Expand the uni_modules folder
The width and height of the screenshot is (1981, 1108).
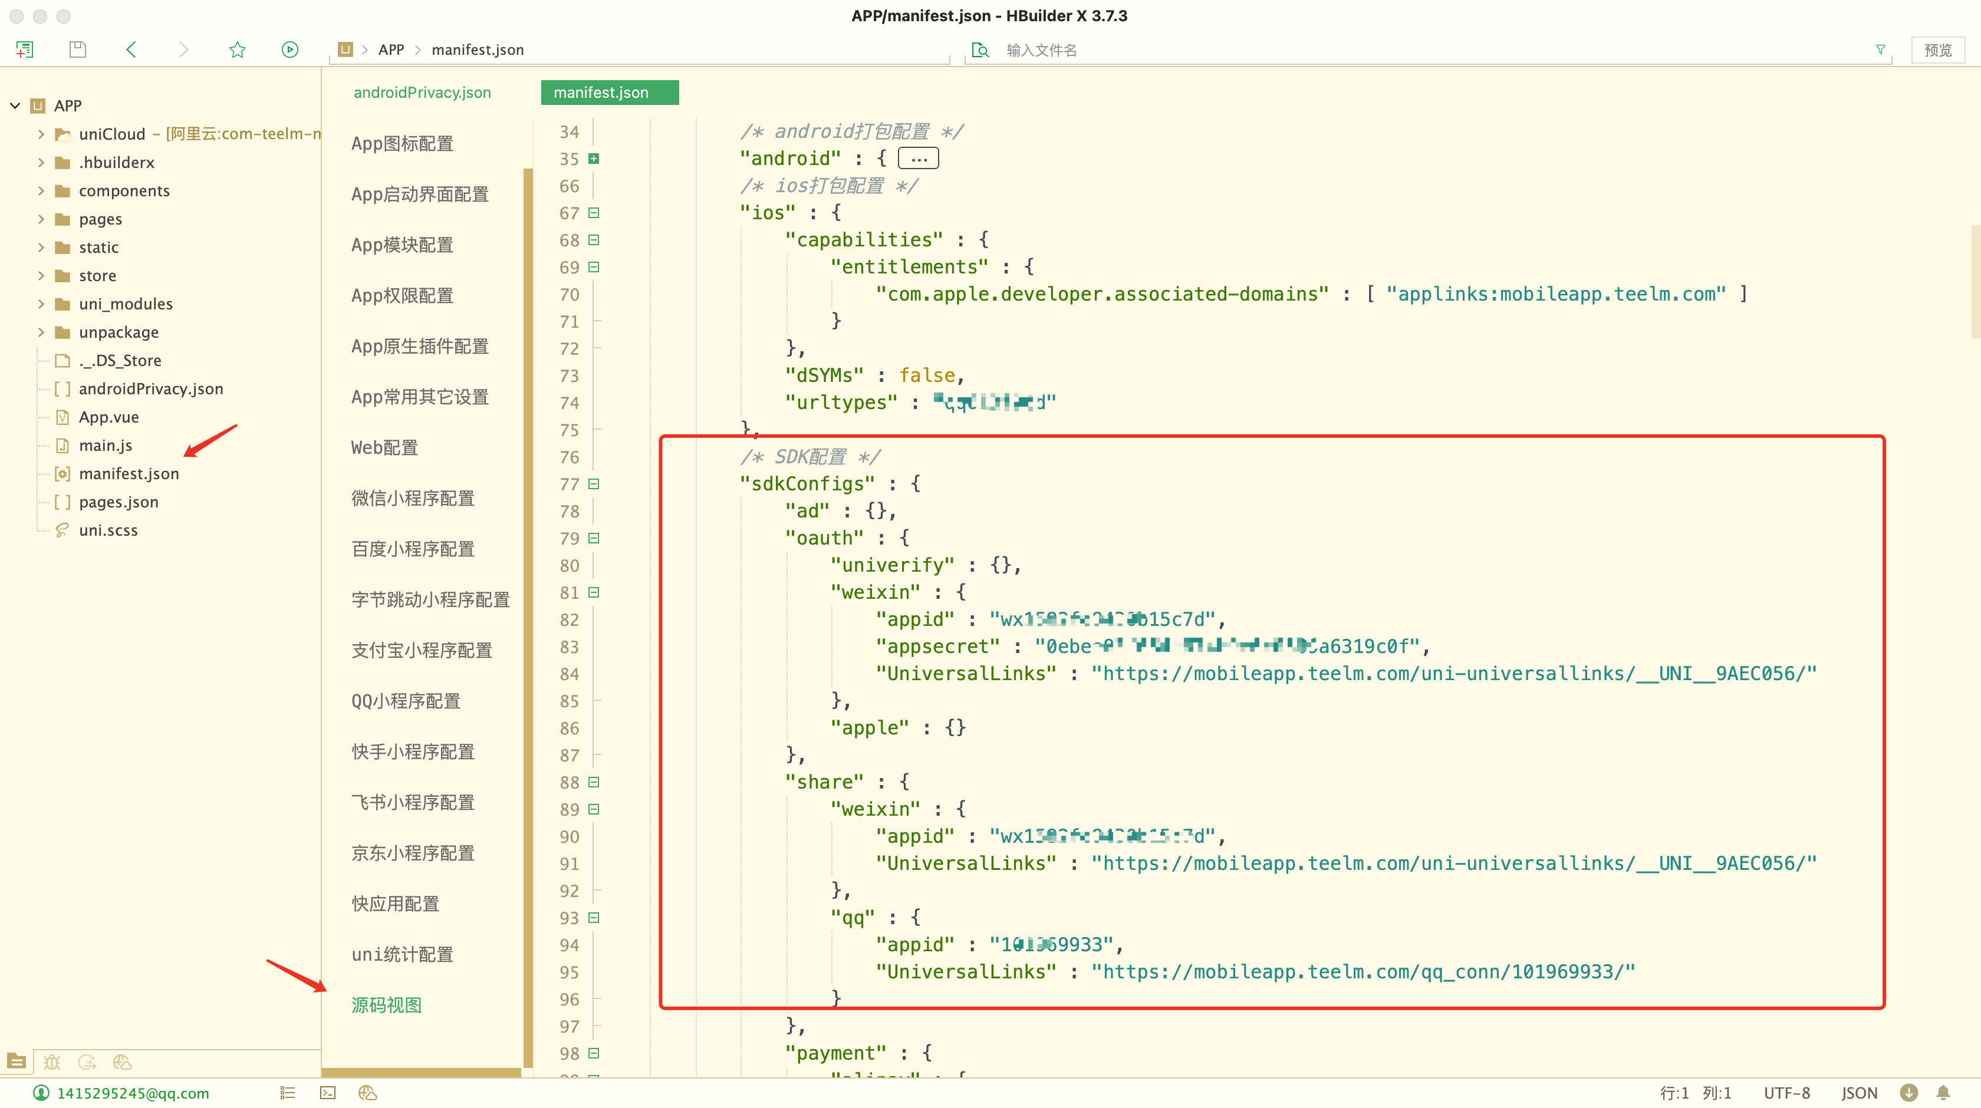(x=41, y=304)
